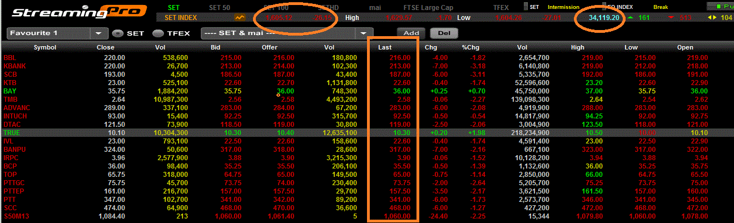Switch to the FTSE Large Cap tab
This screenshot has width=734, height=223.
click(x=428, y=7)
